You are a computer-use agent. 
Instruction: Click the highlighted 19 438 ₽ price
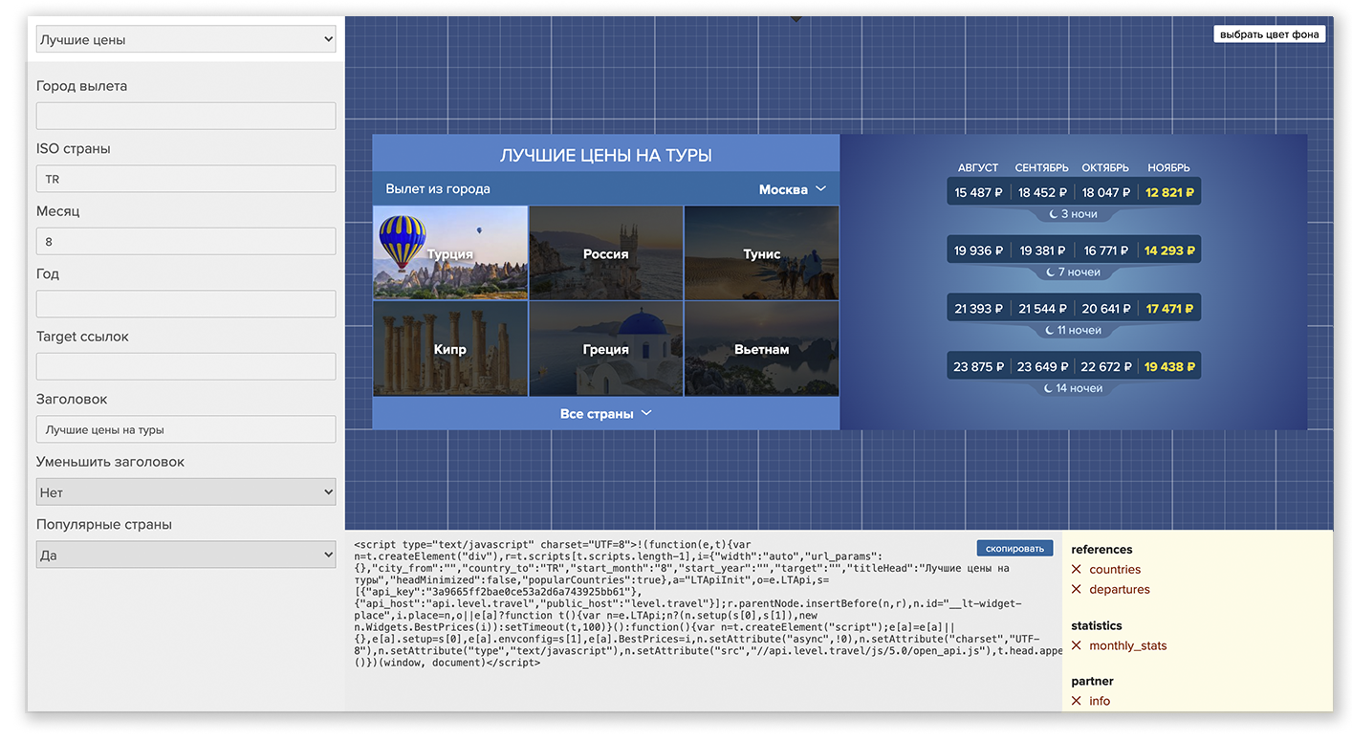1169,366
